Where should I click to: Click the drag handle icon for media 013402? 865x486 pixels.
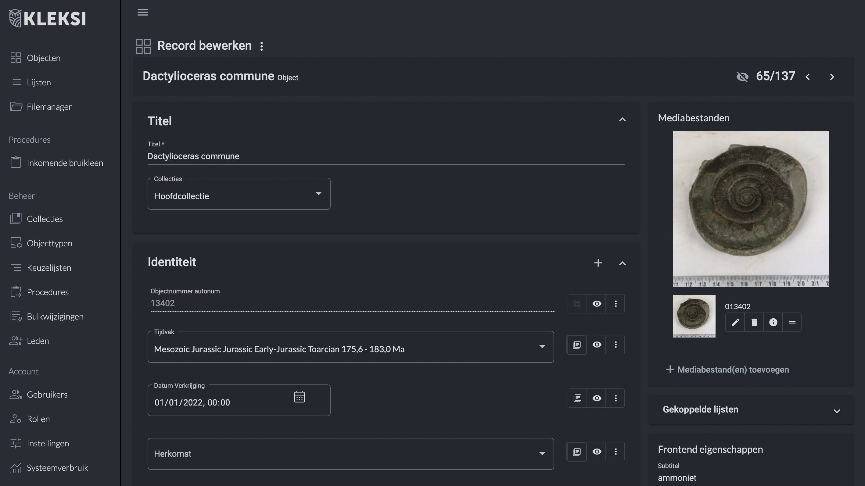coord(792,323)
